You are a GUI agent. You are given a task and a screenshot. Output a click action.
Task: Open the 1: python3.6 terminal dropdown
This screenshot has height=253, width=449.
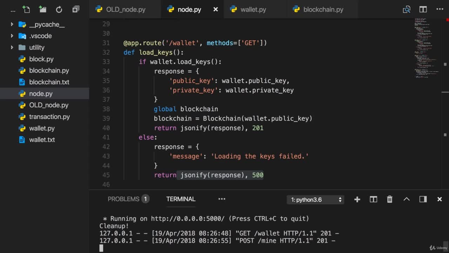(315, 200)
